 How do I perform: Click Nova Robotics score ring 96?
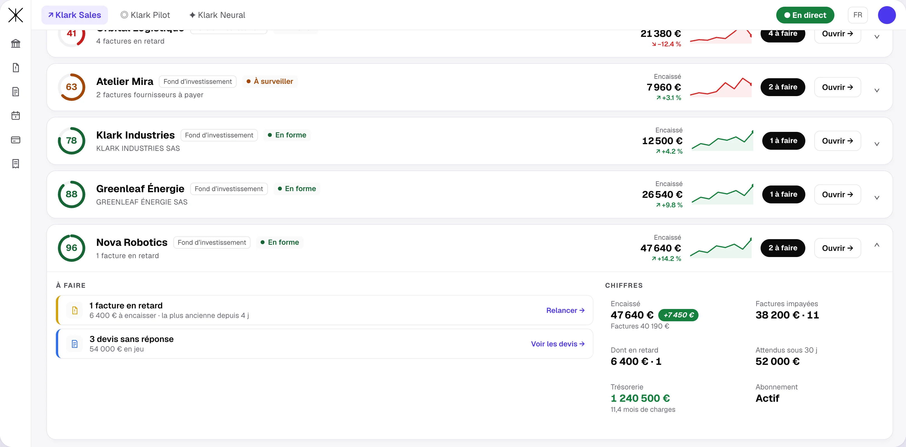click(71, 248)
